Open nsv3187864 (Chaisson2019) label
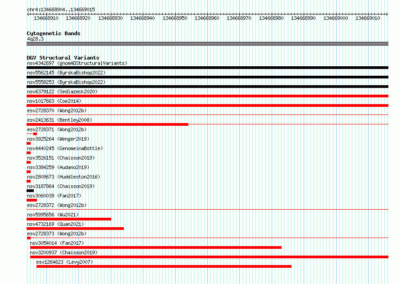401x284 pixels. tap(61, 186)
